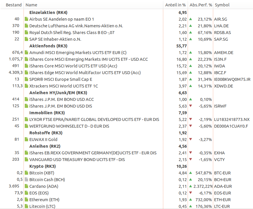Click the iShares Core MSCI World icon

click(x=26, y=66)
